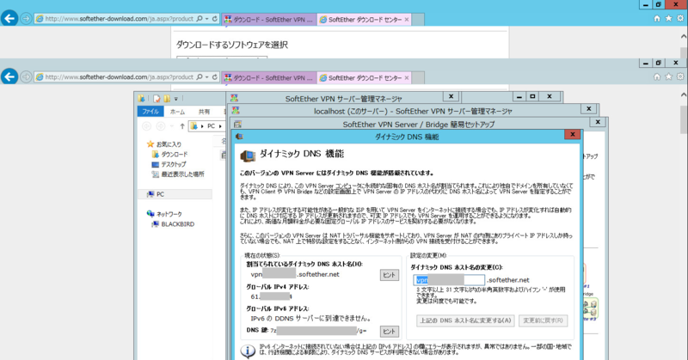Go up one level in Explorer
The height and width of the screenshot is (360, 688).
pyautogui.click(x=182, y=126)
